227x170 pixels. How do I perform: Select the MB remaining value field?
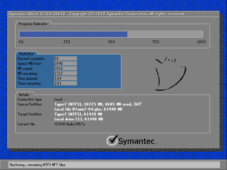click(x=65, y=73)
